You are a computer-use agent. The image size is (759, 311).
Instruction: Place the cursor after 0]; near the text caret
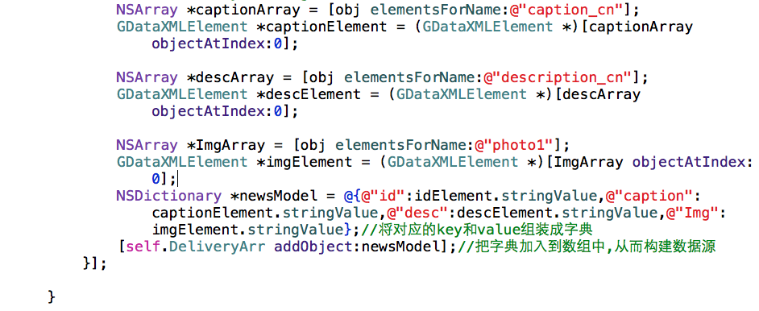pyautogui.click(x=177, y=179)
